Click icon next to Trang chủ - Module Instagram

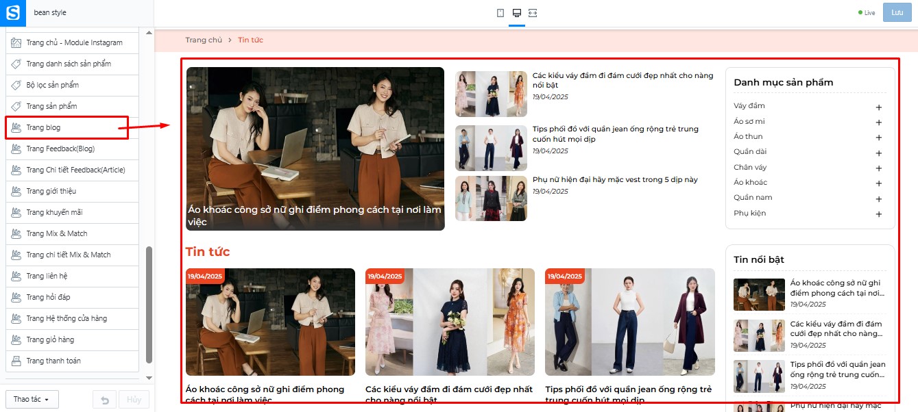[x=16, y=42]
